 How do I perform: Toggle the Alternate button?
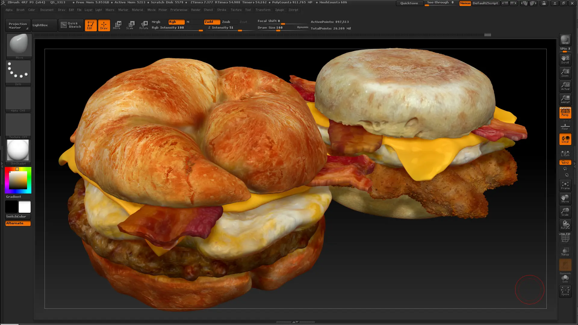[x=18, y=223]
